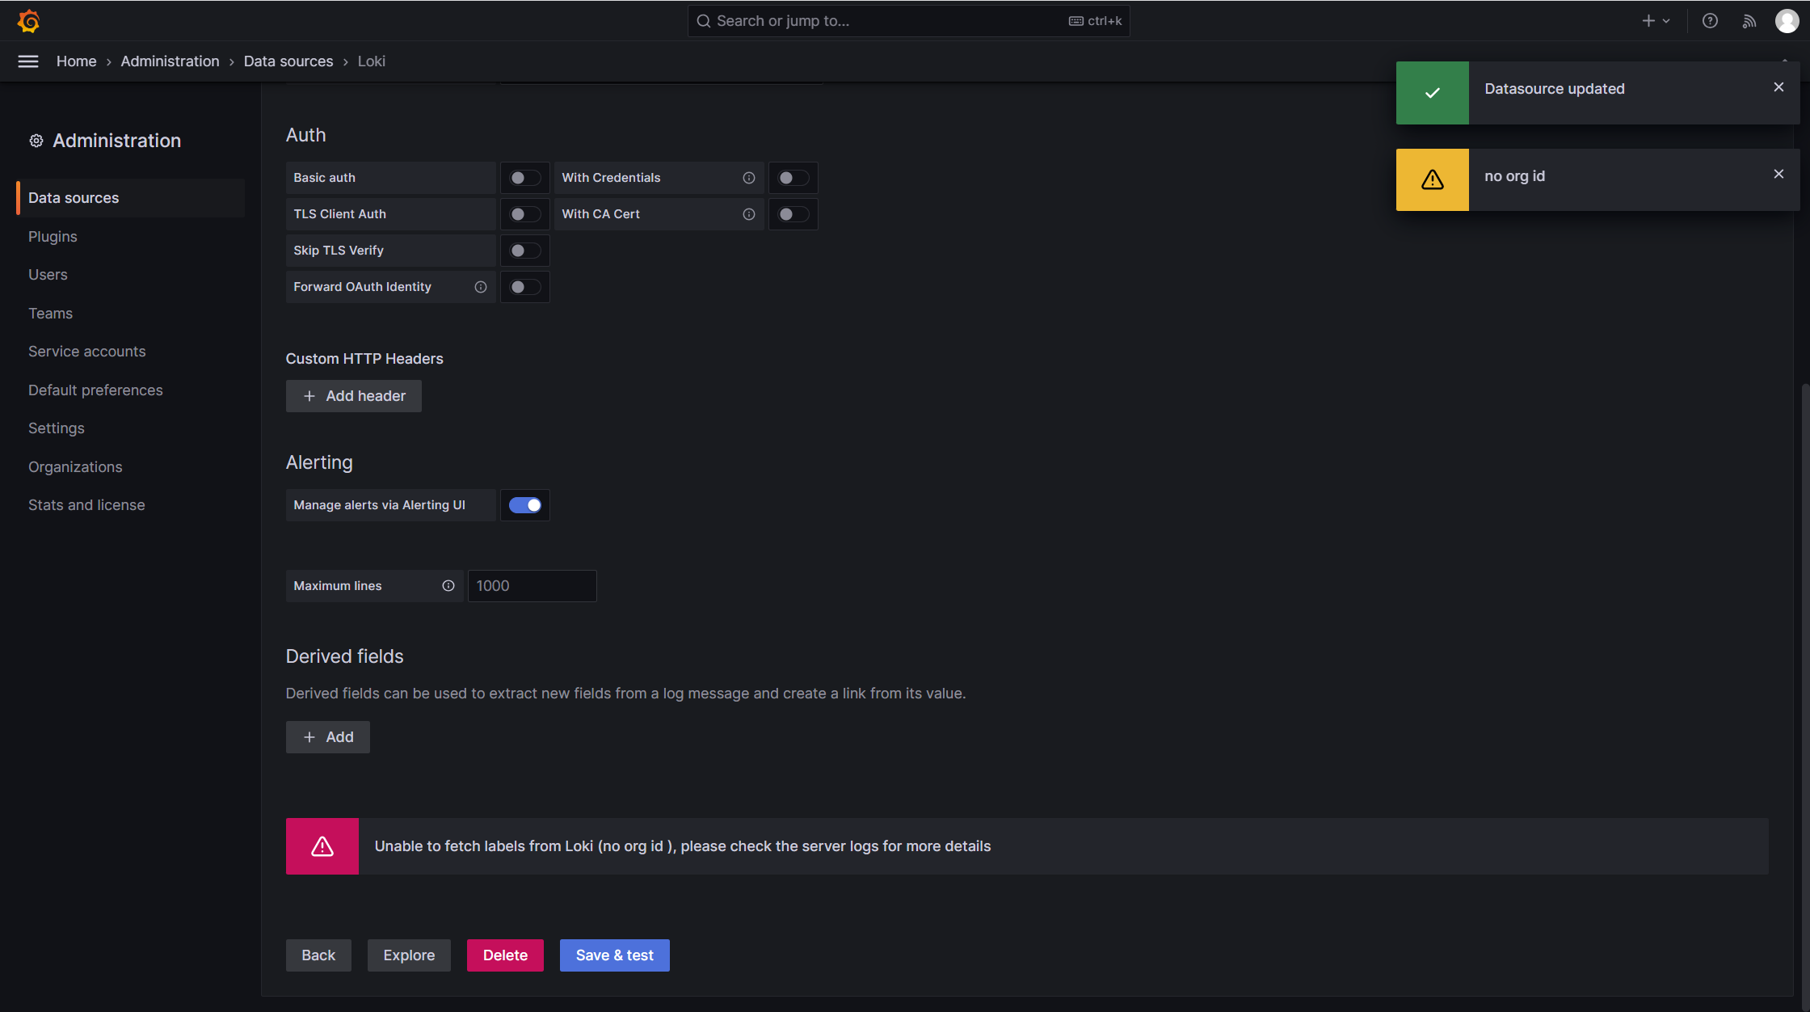Click the news feed icon near the avatar
Image resolution: width=1810 pixels, height=1012 pixels.
1749,21
